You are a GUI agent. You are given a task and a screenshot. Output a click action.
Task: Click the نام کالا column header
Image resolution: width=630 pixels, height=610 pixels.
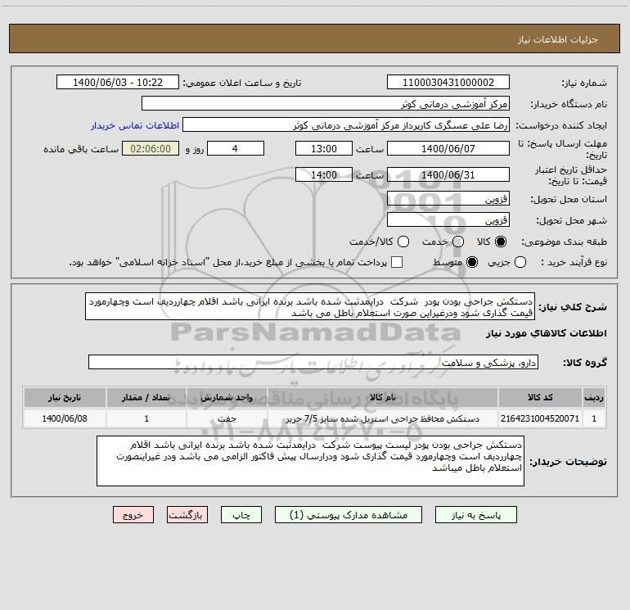pyautogui.click(x=383, y=397)
